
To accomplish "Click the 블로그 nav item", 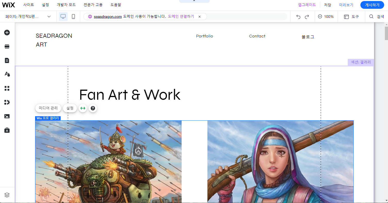I will tap(308, 37).
